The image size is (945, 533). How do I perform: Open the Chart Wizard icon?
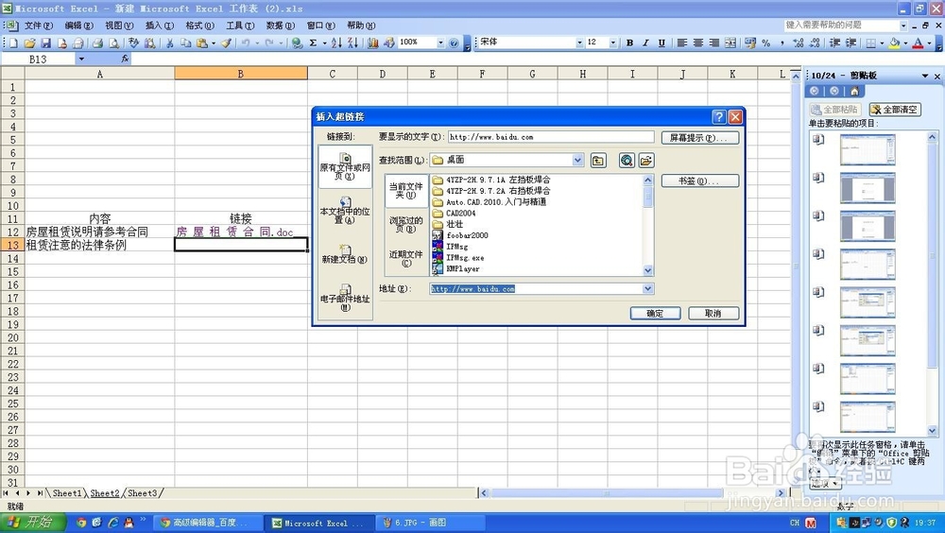pos(373,43)
